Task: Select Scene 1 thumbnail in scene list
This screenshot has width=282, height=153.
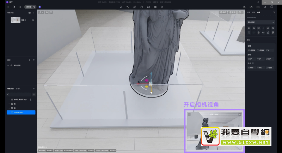Action: point(16,20)
